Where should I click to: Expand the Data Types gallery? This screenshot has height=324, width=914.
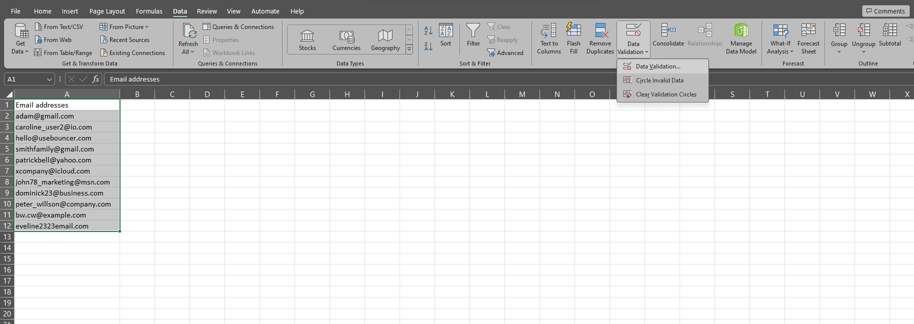409,49
